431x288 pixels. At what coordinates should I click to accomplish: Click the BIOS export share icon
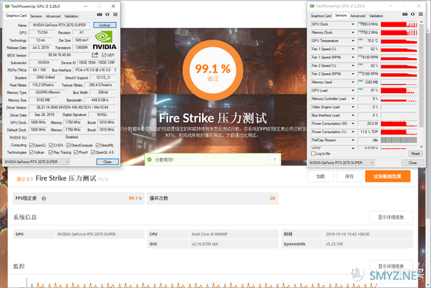pyautogui.click(x=95, y=55)
